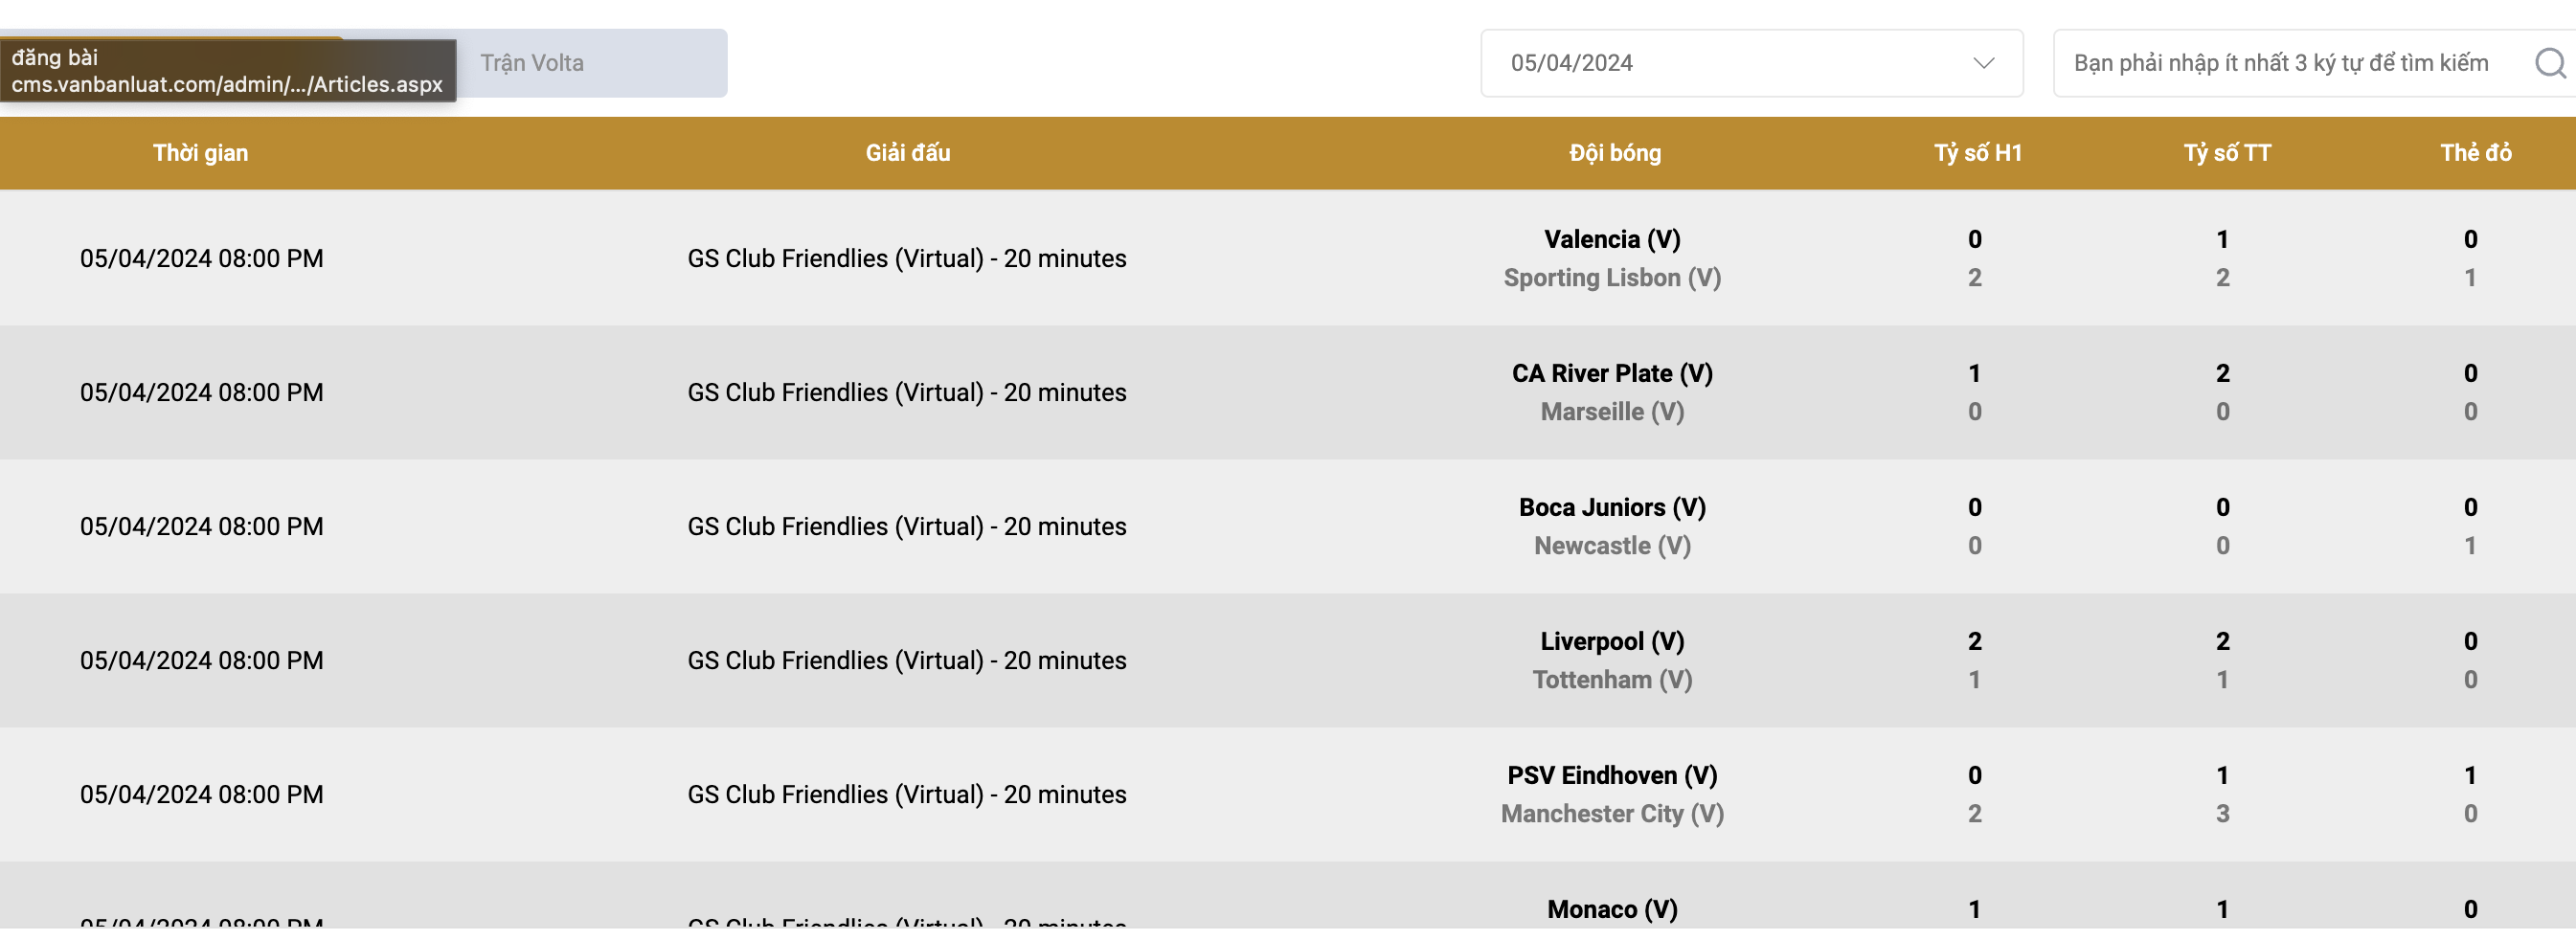
Task: Click the Manchester City (V) team name
Action: point(1612,814)
